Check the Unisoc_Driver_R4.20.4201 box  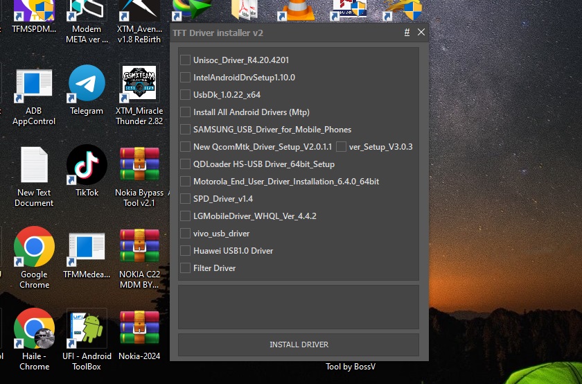pyautogui.click(x=185, y=60)
